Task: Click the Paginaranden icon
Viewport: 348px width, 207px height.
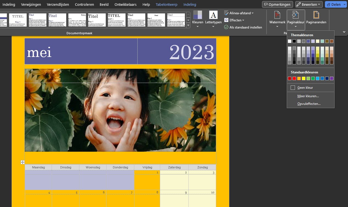Action: 316,15
